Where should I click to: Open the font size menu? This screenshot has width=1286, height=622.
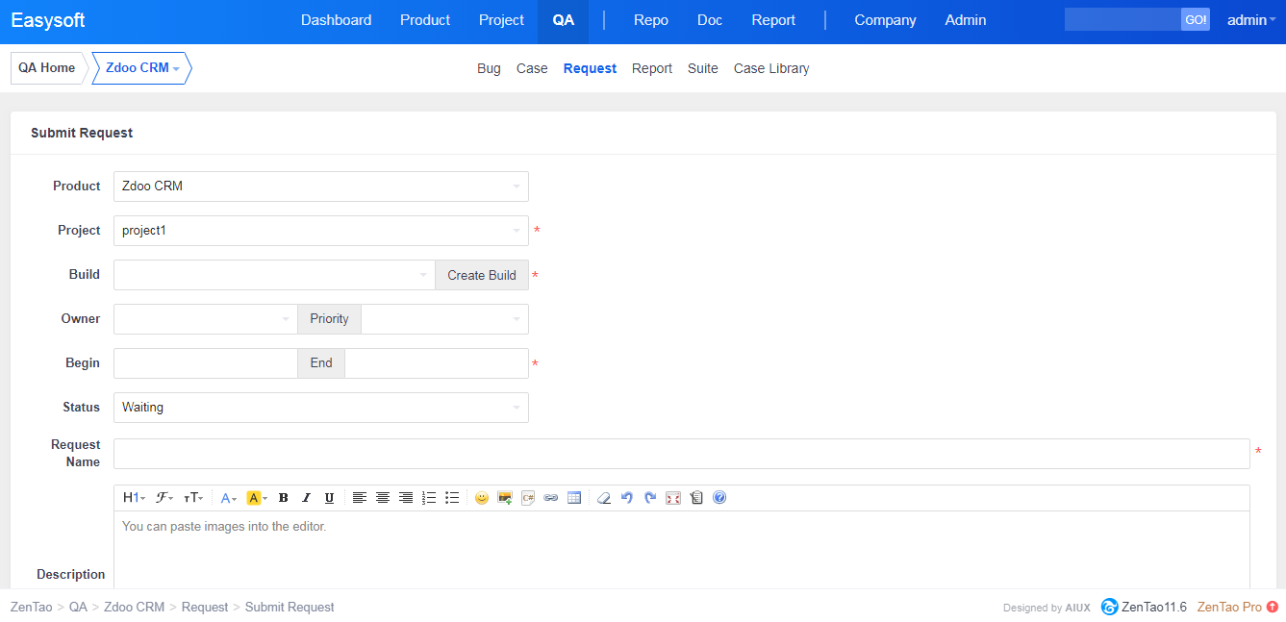coord(193,498)
